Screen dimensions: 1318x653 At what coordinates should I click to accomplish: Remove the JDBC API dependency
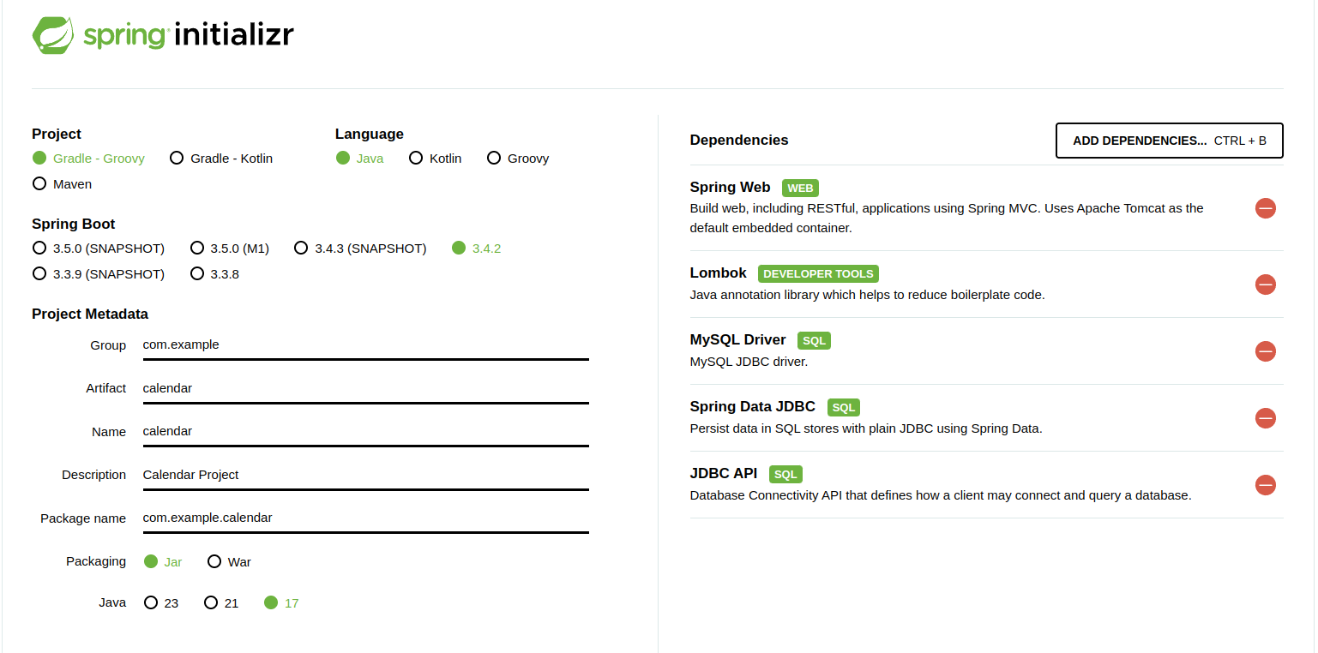[1265, 485]
